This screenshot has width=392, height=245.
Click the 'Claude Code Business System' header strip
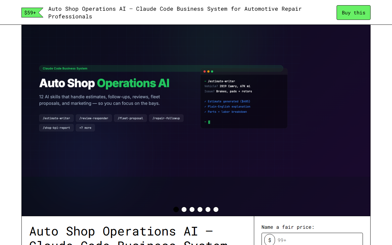tap(64, 68)
